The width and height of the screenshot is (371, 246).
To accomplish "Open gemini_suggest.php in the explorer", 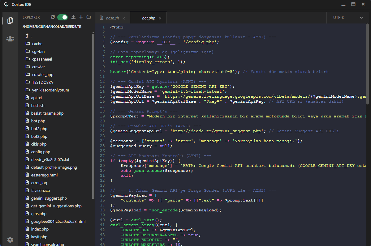I will [x=49, y=198].
